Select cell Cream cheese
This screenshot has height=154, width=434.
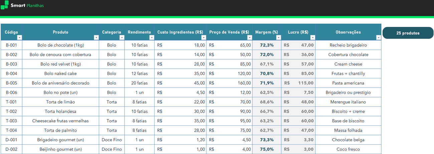point(348,64)
